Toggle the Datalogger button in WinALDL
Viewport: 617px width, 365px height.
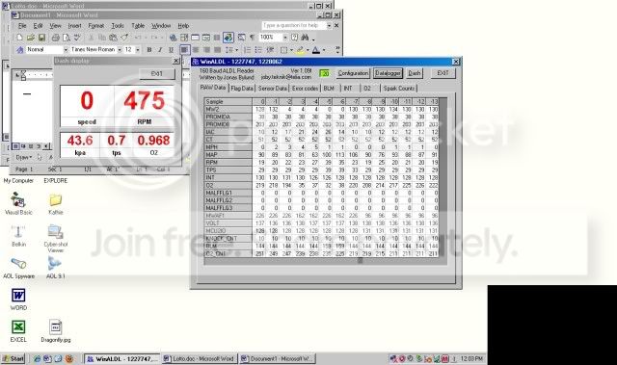point(388,73)
